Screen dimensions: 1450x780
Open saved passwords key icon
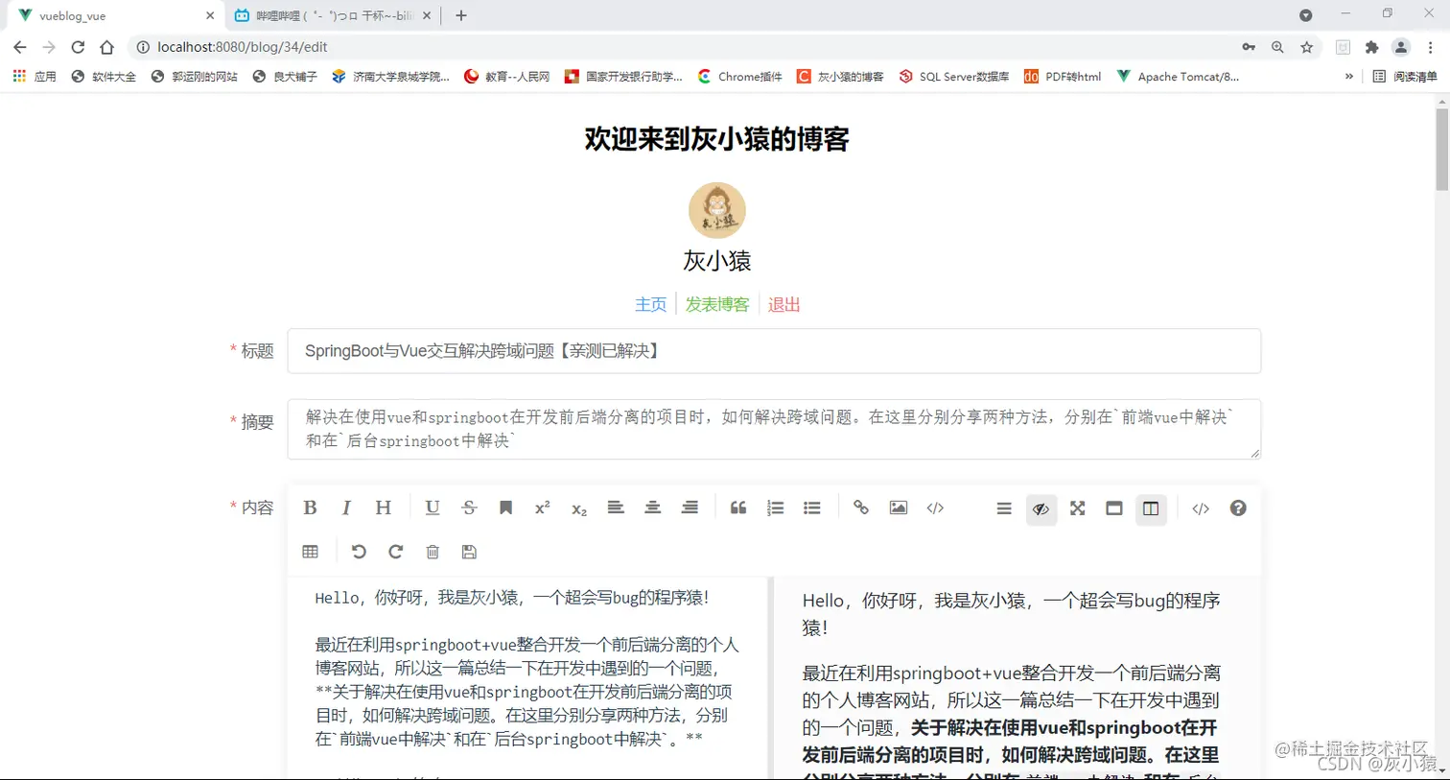pyautogui.click(x=1249, y=47)
